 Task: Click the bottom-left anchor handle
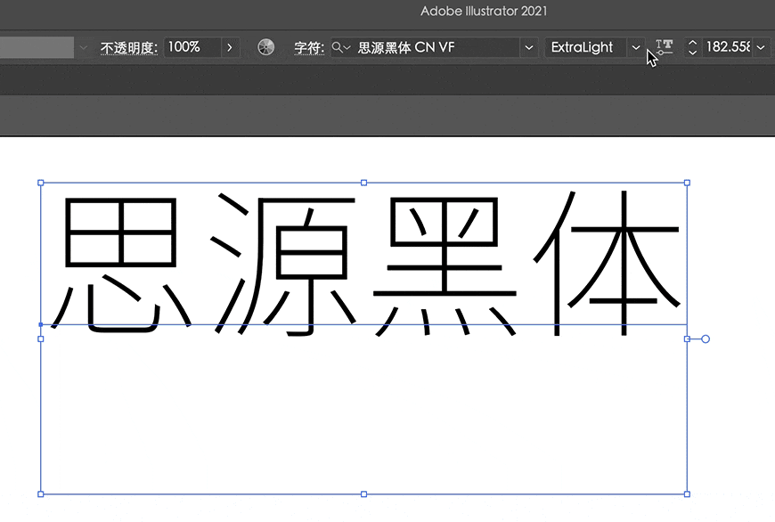point(40,493)
